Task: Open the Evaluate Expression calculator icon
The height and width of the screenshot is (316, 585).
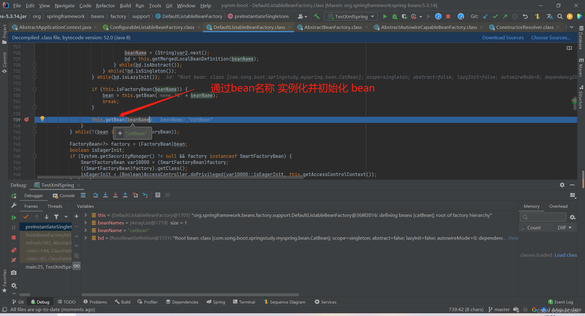Action: tap(158, 195)
